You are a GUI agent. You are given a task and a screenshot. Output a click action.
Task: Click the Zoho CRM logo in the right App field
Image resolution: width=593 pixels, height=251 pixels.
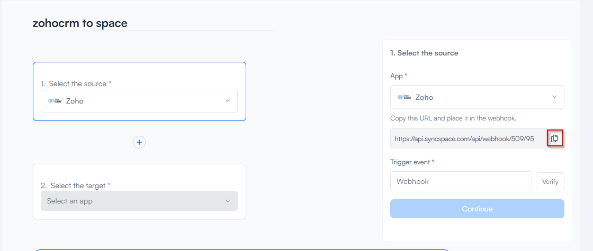click(405, 97)
